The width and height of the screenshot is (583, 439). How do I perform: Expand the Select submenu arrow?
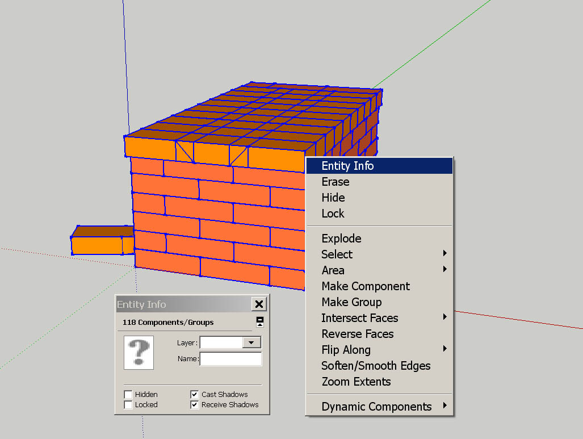click(x=444, y=254)
